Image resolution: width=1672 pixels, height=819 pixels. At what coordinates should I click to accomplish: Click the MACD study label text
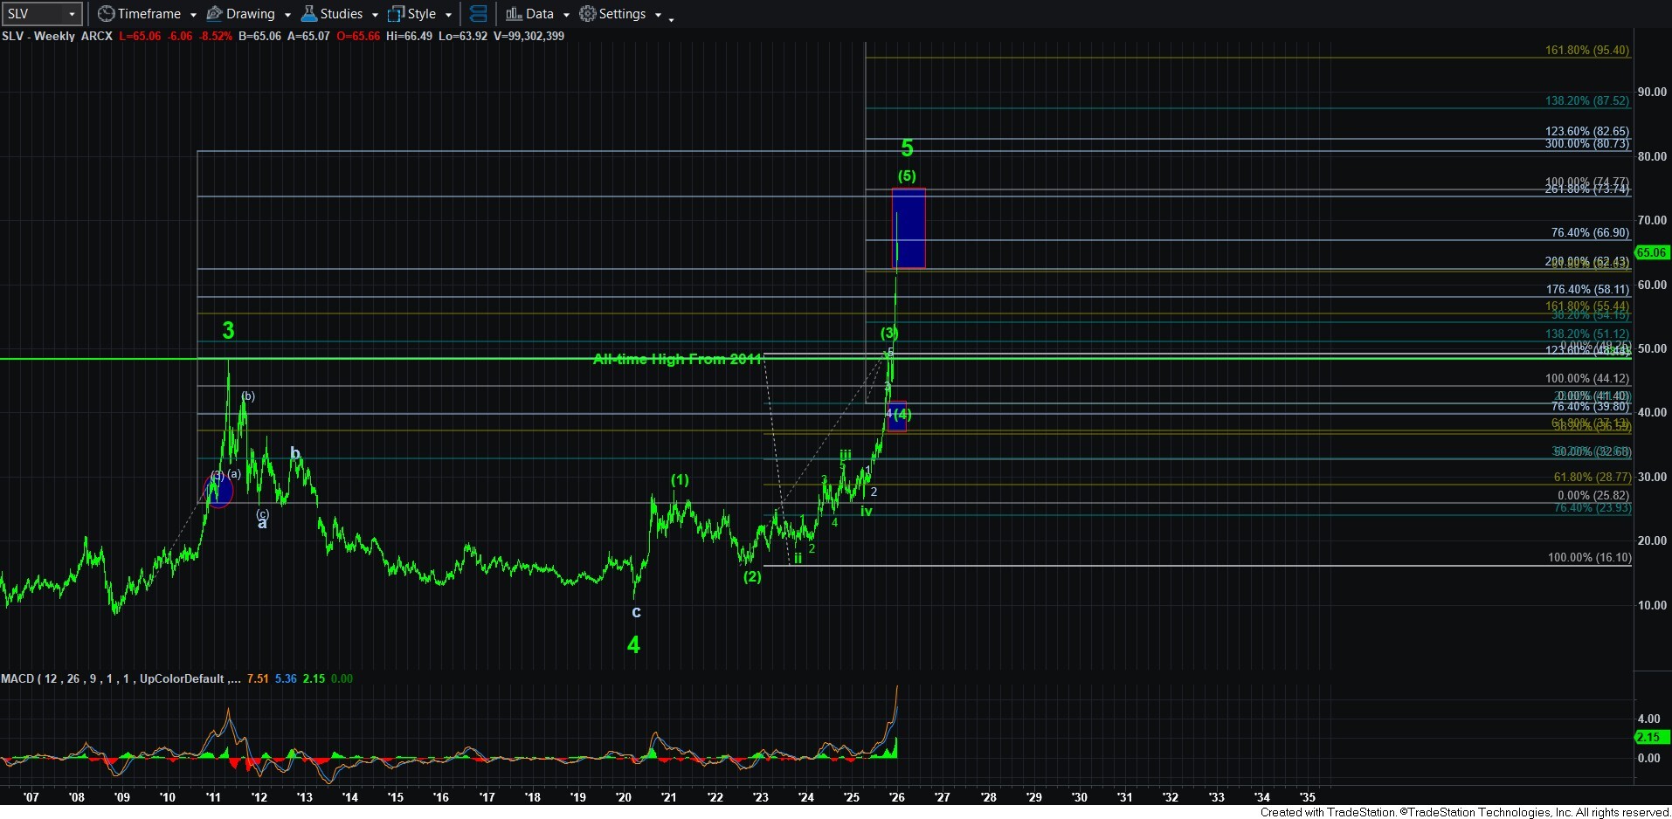coord(121,678)
